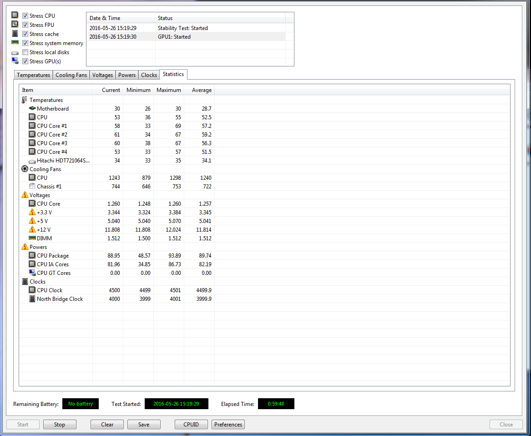Click the Current column header

108,90
